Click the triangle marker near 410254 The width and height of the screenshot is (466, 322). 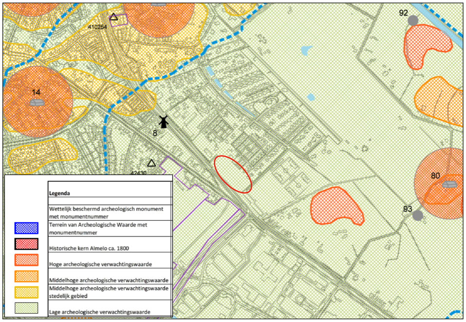pyautogui.click(x=114, y=17)
